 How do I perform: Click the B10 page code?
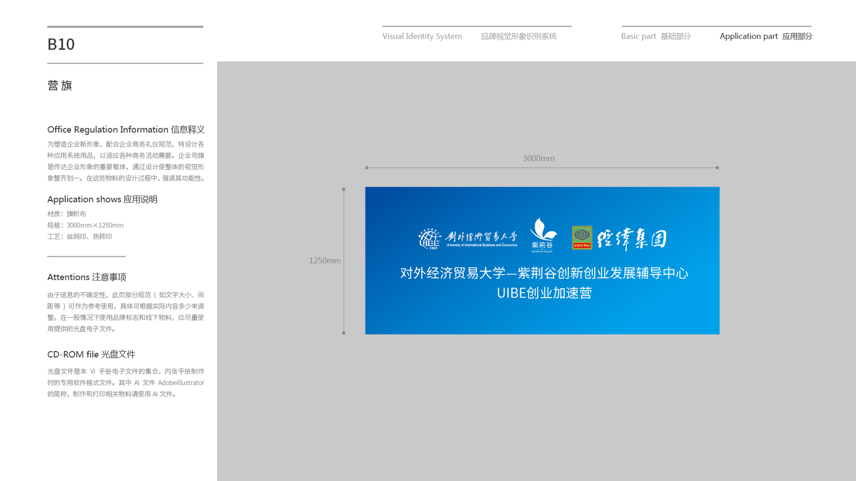pyautogui.click(x=61, y=44)
